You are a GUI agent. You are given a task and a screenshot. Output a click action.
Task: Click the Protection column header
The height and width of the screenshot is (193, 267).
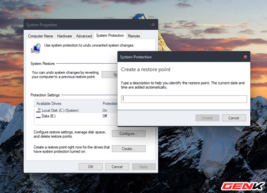(x=109, y=103)
